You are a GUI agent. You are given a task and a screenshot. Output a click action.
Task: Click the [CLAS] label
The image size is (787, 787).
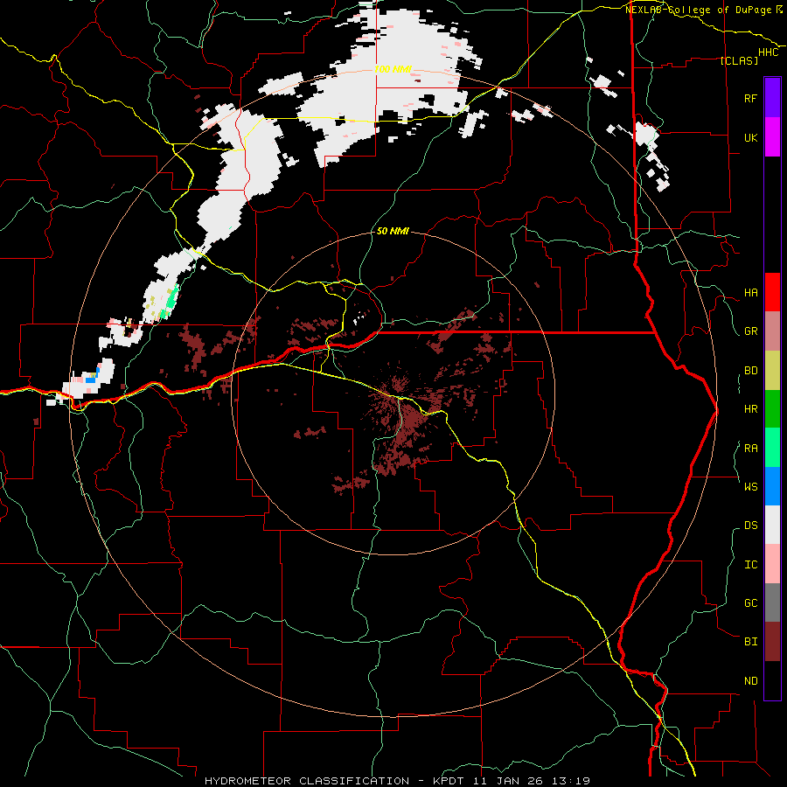click(739, 60)
